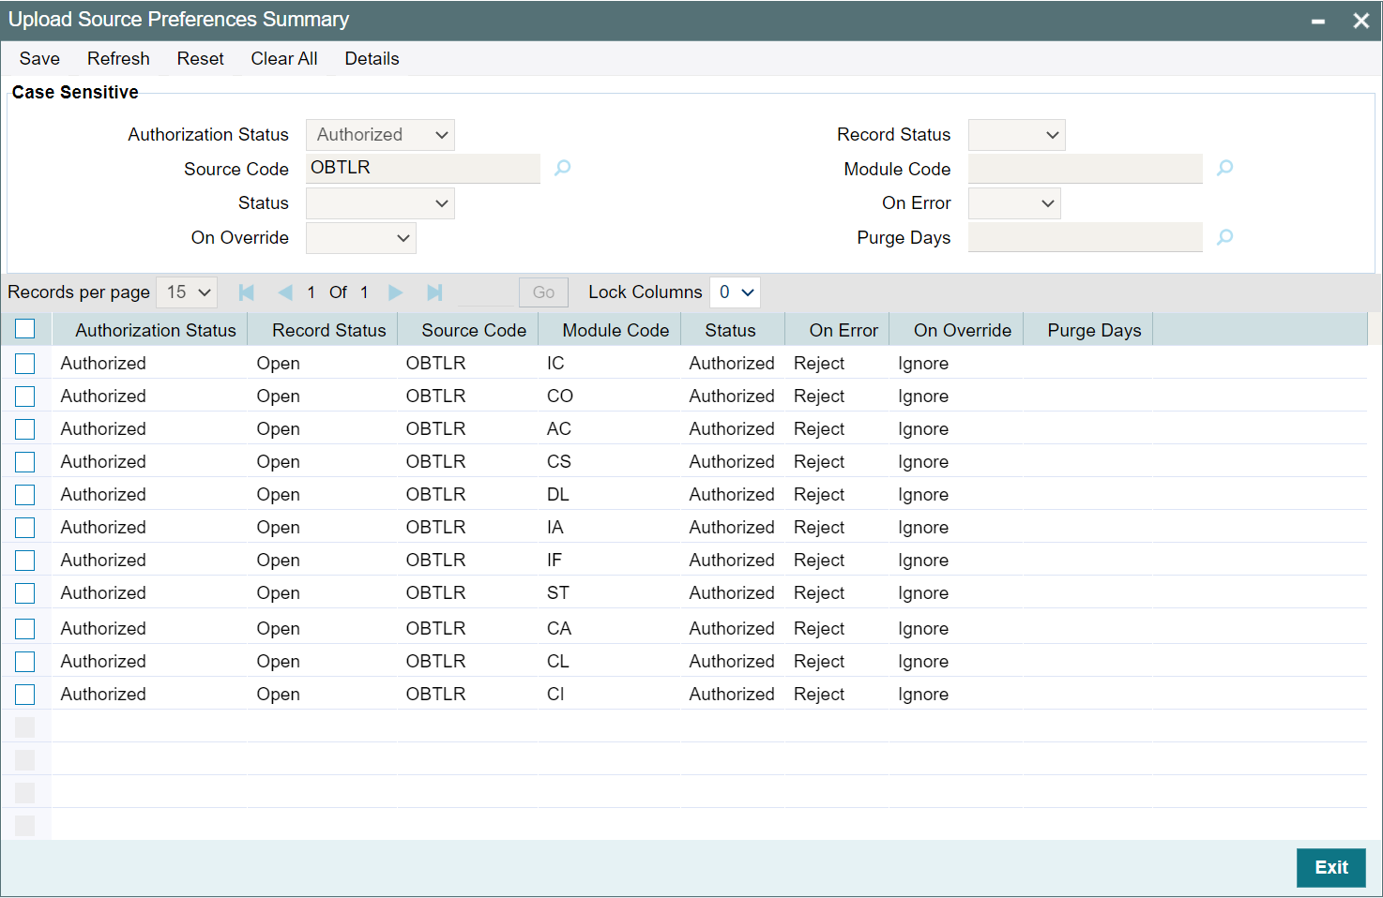Select the row with module CO

click(25, 397)
